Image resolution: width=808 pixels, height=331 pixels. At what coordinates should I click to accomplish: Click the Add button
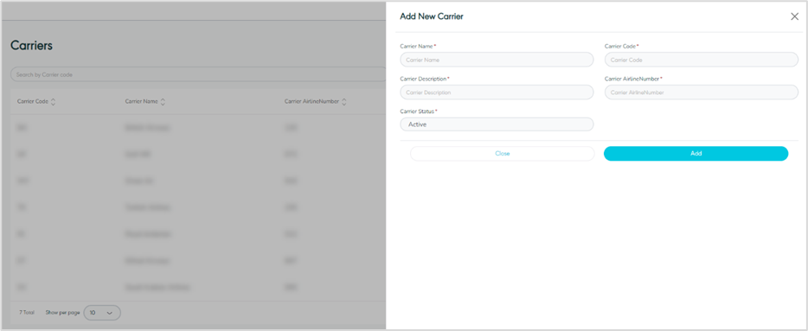click(696, 154)
